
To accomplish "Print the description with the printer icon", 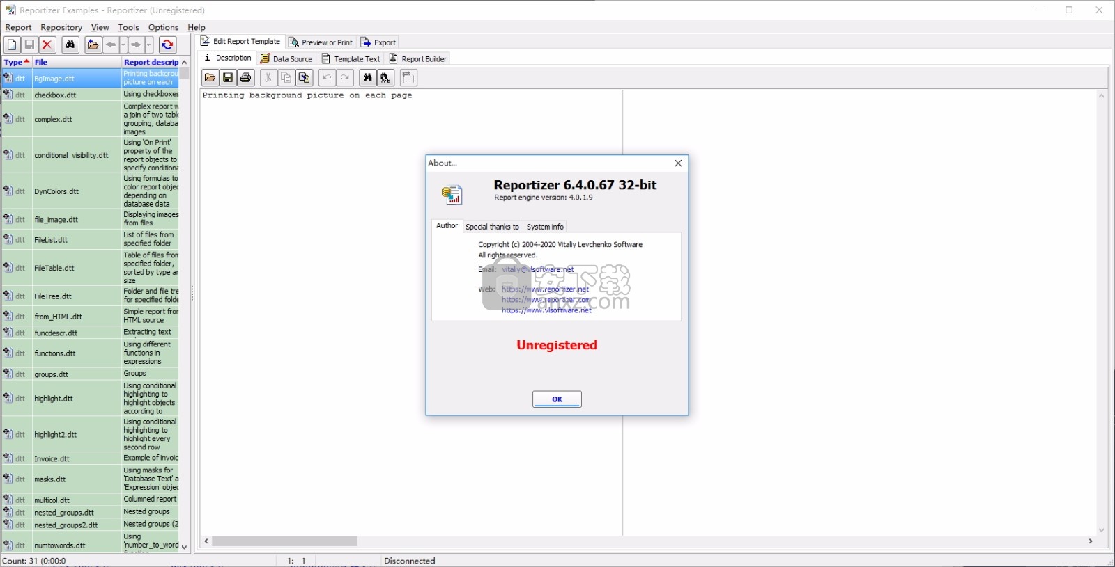I will coord(245,77).
